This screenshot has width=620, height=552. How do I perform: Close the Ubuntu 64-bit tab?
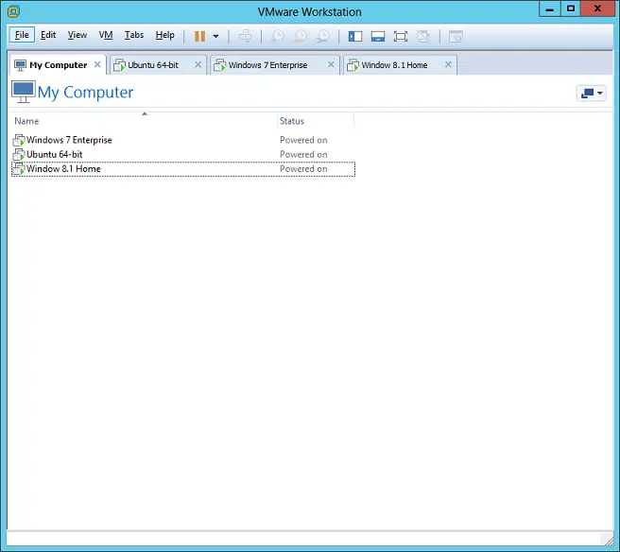(198, 64)
